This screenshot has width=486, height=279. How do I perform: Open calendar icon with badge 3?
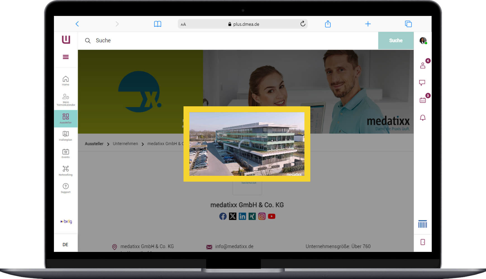[x=423, y=100]
